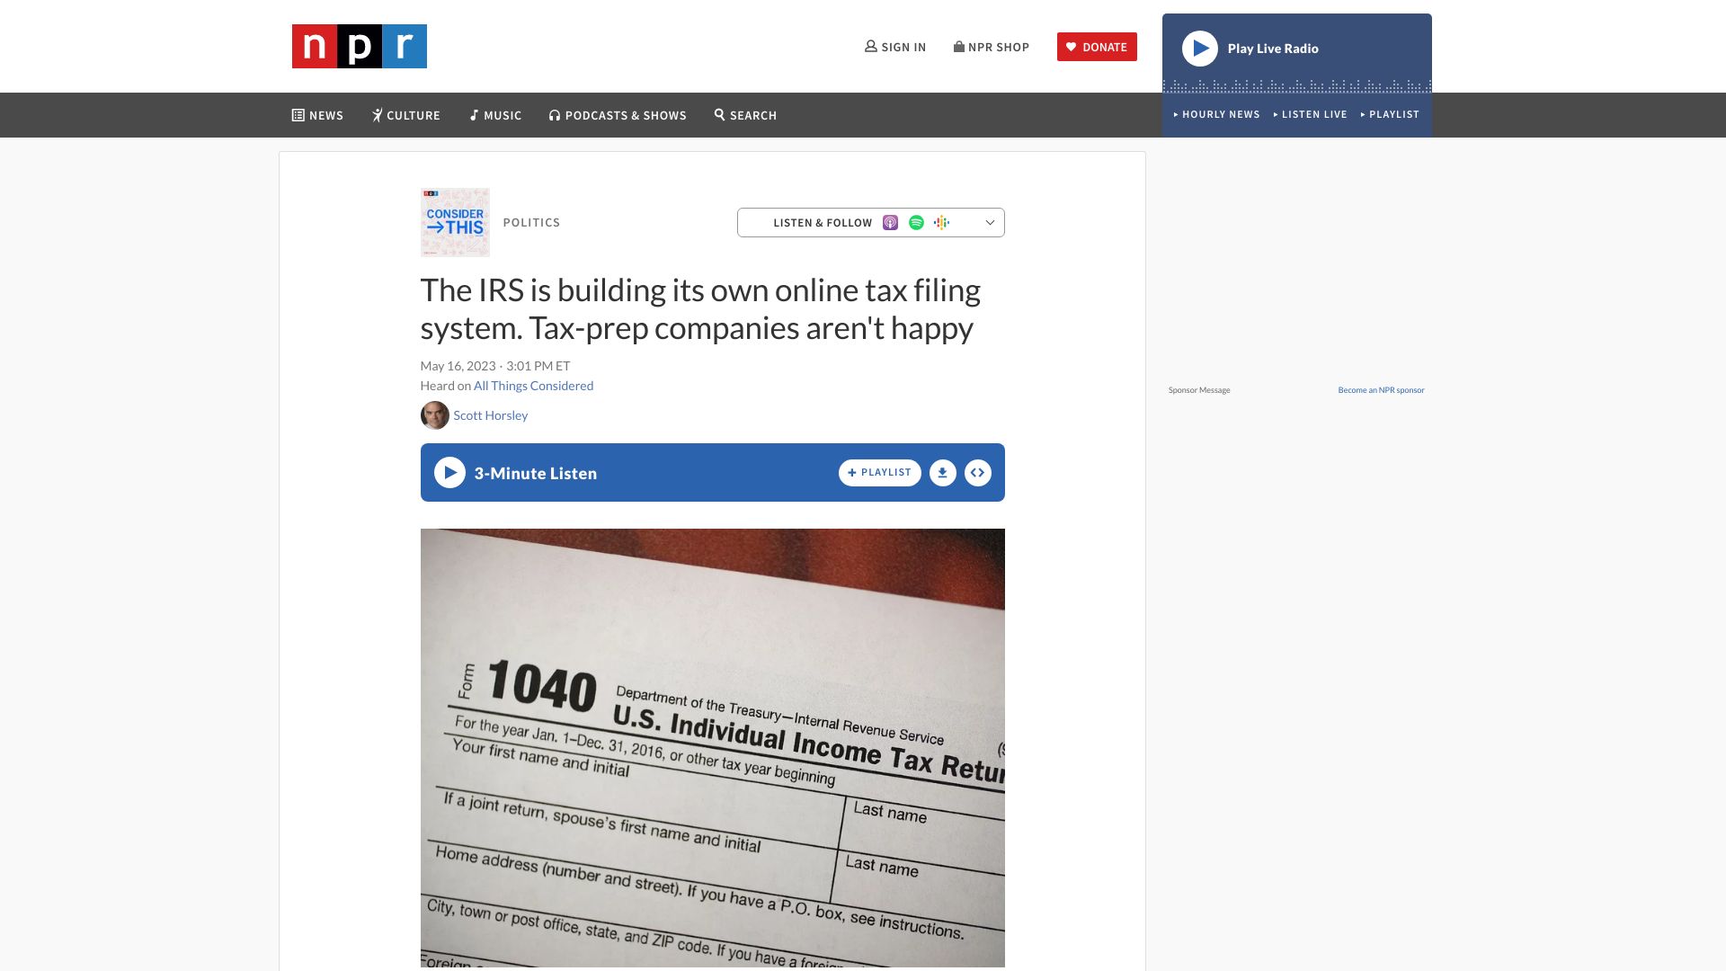Select Listen Live in the radio player
The width and height of the screenshot is (1726, 971).
[1310, 114]
